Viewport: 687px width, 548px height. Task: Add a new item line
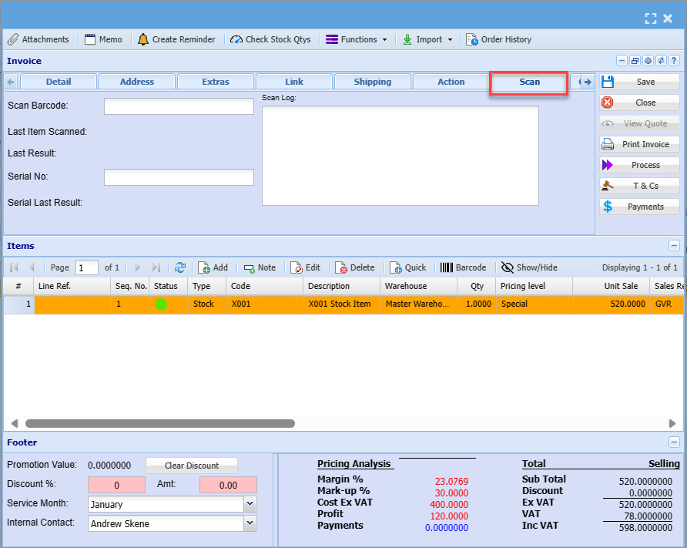pos(213,267)
